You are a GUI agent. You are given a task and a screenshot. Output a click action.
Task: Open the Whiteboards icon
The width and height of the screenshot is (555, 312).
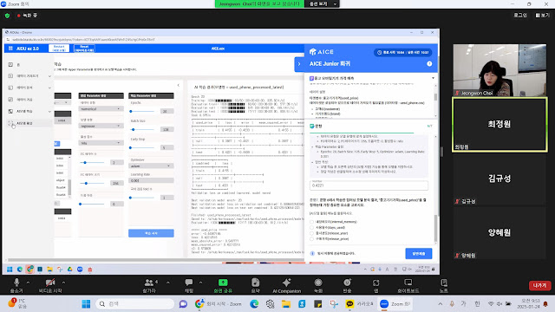point(408,283)
